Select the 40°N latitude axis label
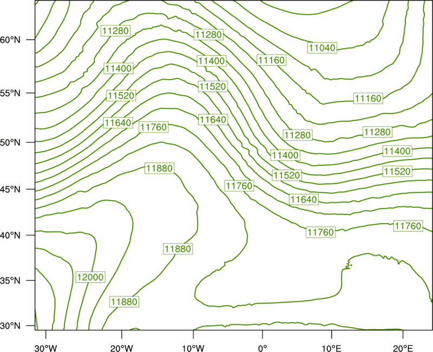433x352 pixels. click(10, 236)
